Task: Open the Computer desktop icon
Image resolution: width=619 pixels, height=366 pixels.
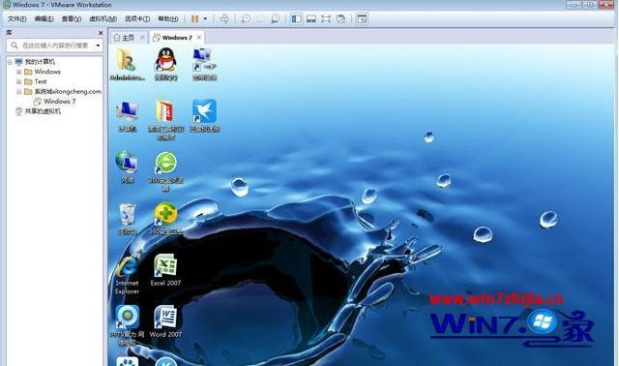Action: pyautogui.click(x=127, y=115)
